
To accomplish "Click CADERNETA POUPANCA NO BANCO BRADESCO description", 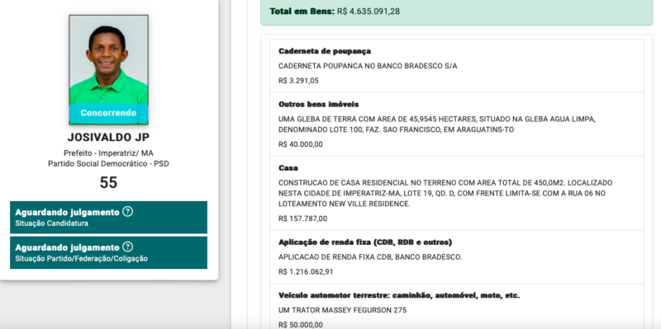I will point(368,66).
